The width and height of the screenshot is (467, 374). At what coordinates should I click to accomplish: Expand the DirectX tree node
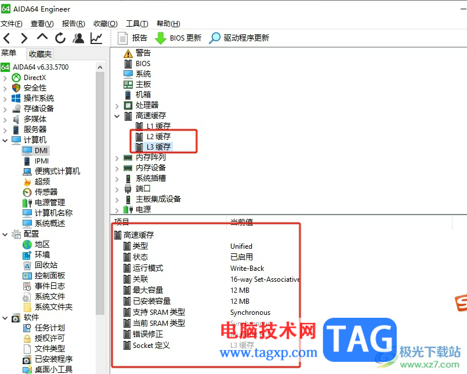pyautogui.click(x=5, y=78)
